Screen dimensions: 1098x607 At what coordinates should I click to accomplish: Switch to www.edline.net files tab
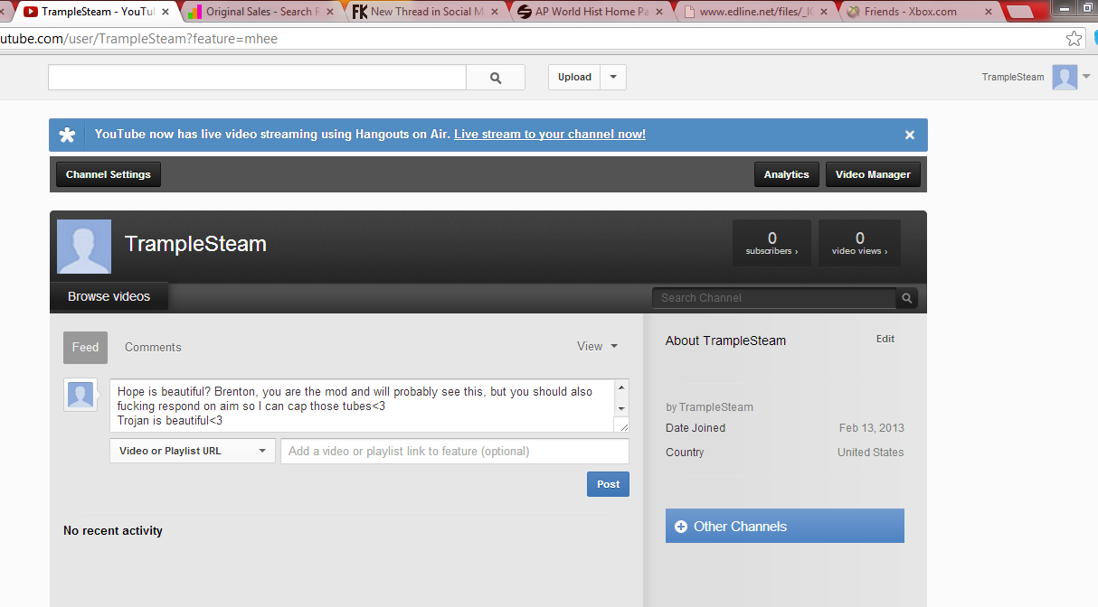click(x=755, y=12)
